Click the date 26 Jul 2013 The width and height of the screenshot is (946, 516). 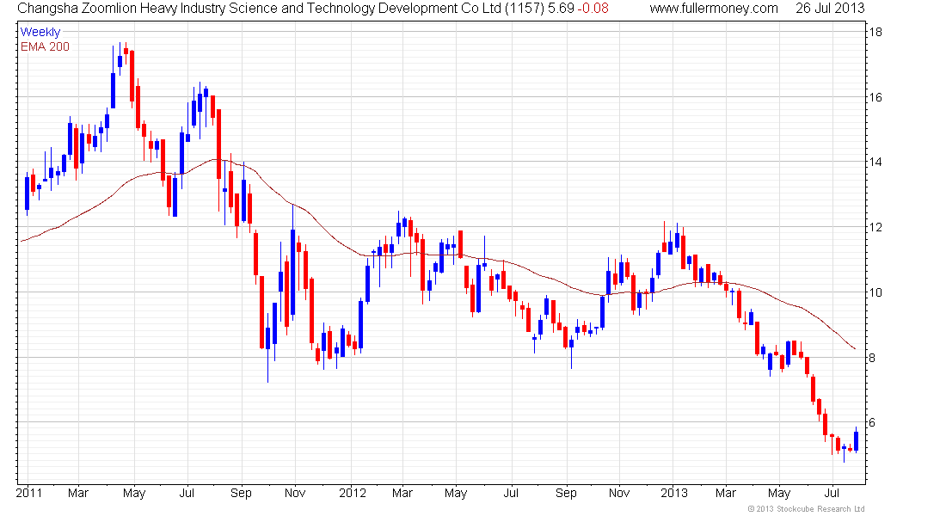830,9
